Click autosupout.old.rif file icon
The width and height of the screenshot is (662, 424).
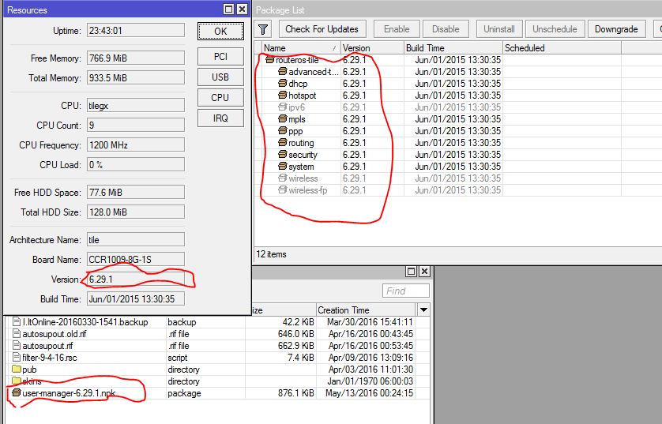(17, 334)
